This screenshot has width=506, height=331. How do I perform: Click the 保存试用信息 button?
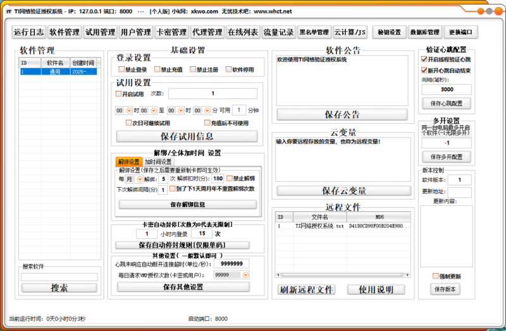point(187,136)
